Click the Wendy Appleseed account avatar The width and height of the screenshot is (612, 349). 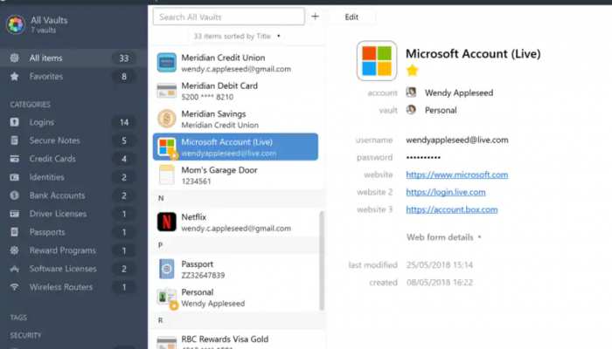[411, 92]
